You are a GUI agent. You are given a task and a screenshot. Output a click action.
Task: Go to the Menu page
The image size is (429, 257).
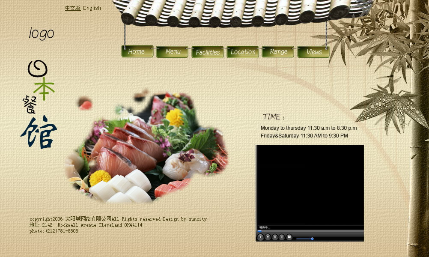(x=172, y=52)
